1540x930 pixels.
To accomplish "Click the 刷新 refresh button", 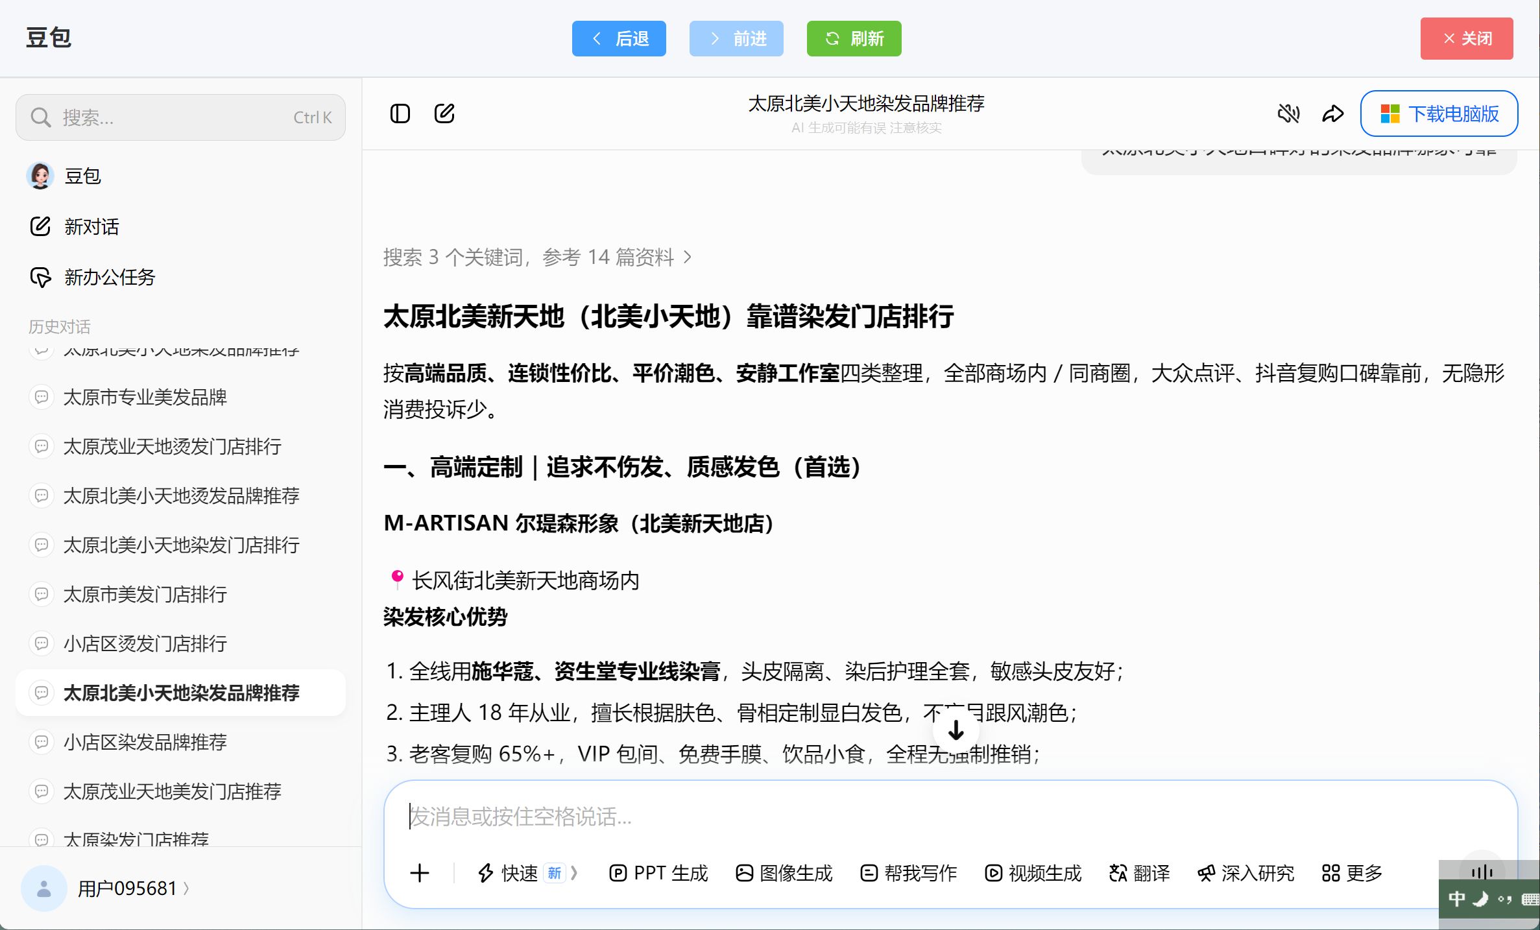I will 854,39.
